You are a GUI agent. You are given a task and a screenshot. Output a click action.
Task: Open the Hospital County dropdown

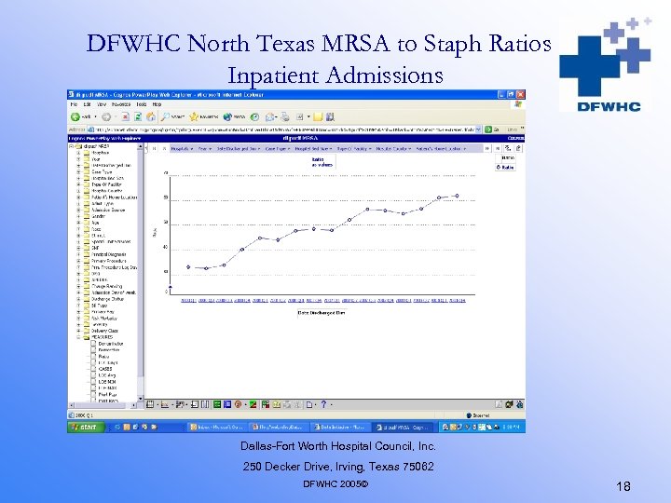pyautogui.click(x=393, y=148)
